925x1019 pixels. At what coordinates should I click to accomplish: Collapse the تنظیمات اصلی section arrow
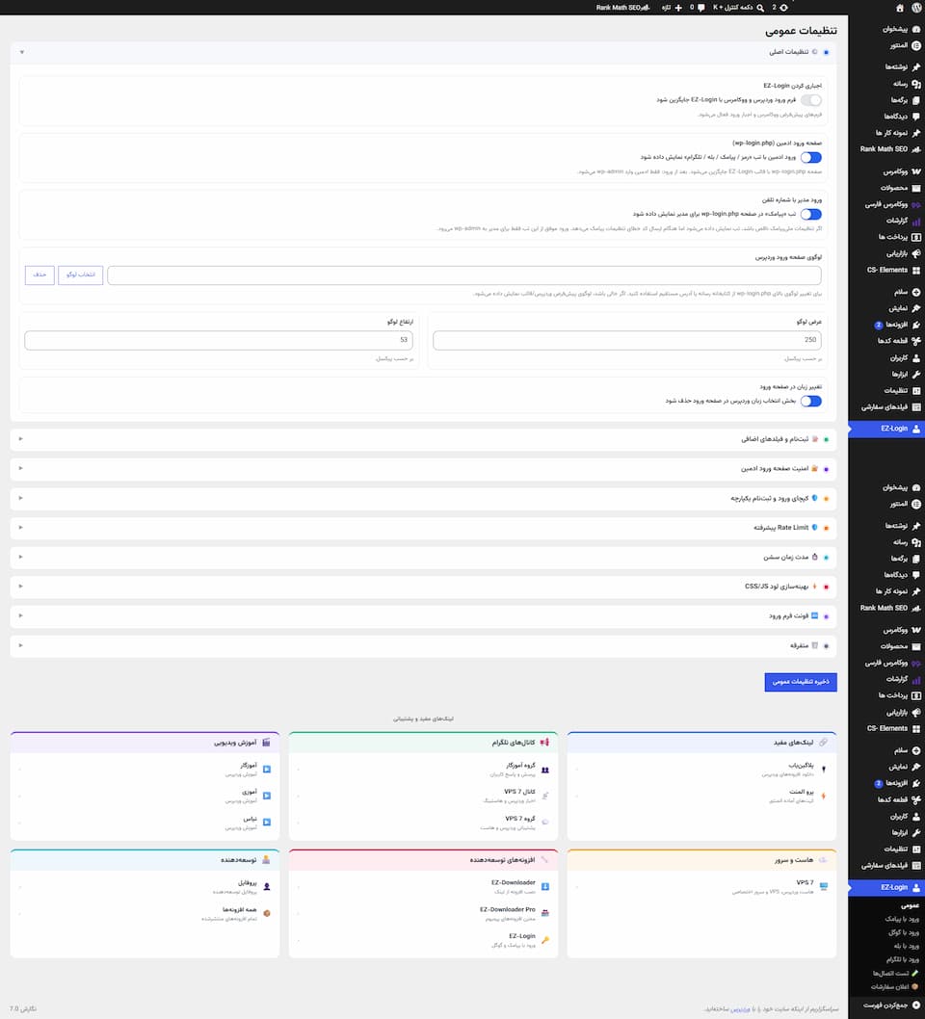(21, 52)
